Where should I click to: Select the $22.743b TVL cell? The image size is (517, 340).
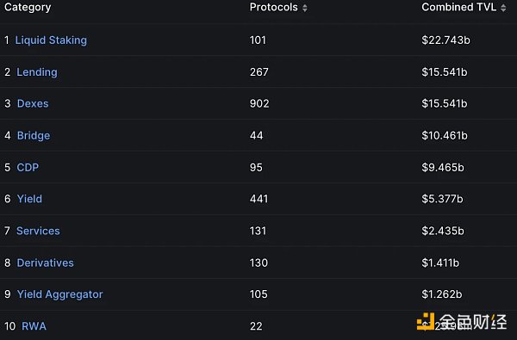pos(445,40)
